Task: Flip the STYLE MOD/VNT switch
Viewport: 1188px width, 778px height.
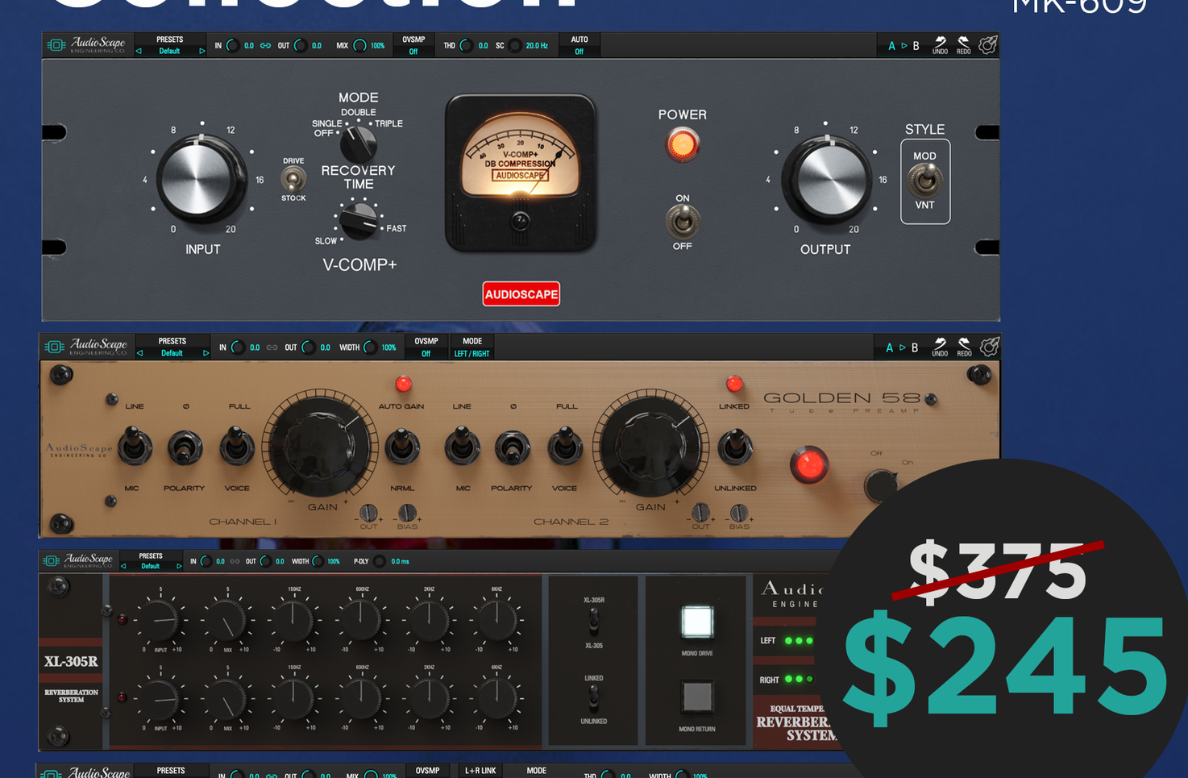Action: [x=924, y=181]
